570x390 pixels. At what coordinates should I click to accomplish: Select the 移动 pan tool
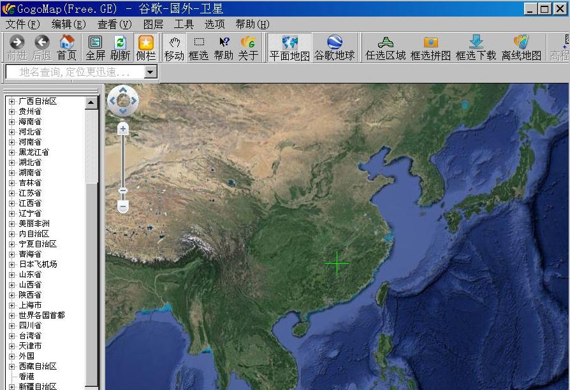coord(175,47)
